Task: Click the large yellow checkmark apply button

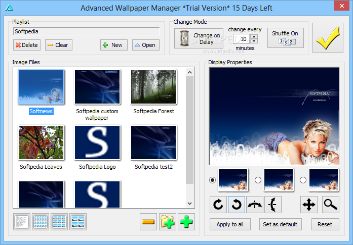Action: point(328,38)
